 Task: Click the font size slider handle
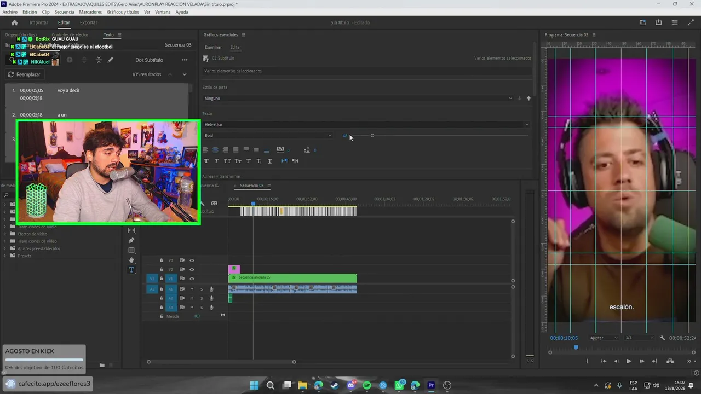point(372,136)
